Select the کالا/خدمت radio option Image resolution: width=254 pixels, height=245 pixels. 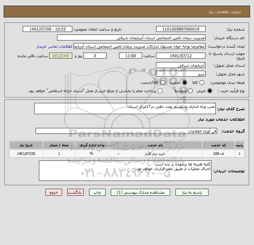click(x=163, y=83)
